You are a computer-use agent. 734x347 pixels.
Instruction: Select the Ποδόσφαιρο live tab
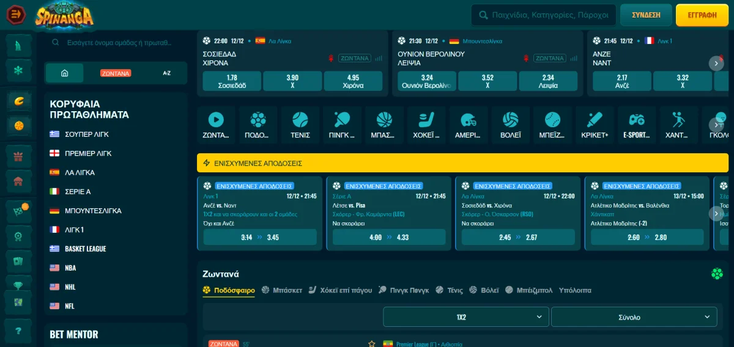click(x=229, y=290)
